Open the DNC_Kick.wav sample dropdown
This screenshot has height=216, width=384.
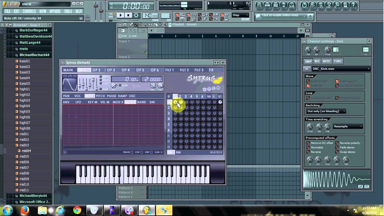point(341,69)
